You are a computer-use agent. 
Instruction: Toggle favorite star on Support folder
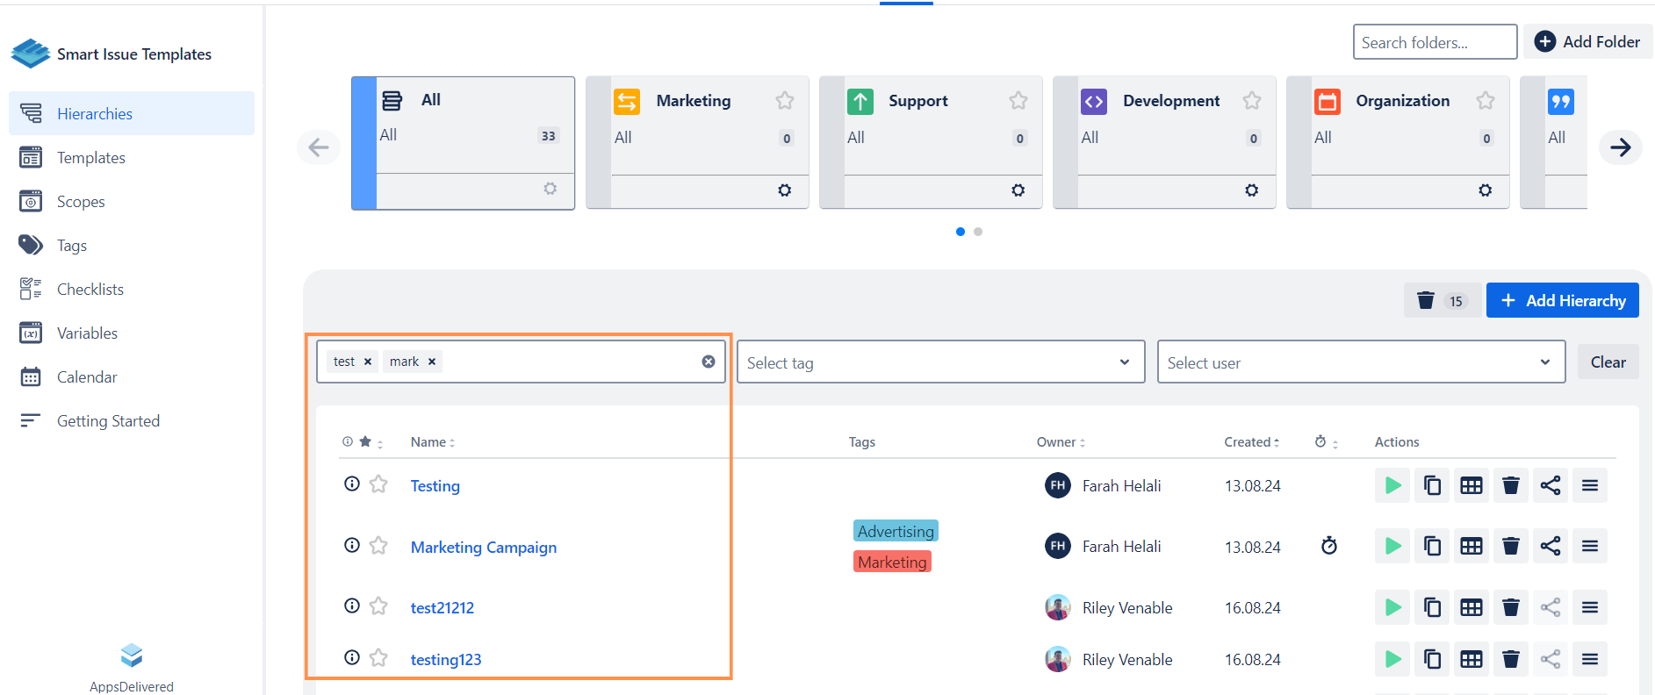(x=1018, y=101)
